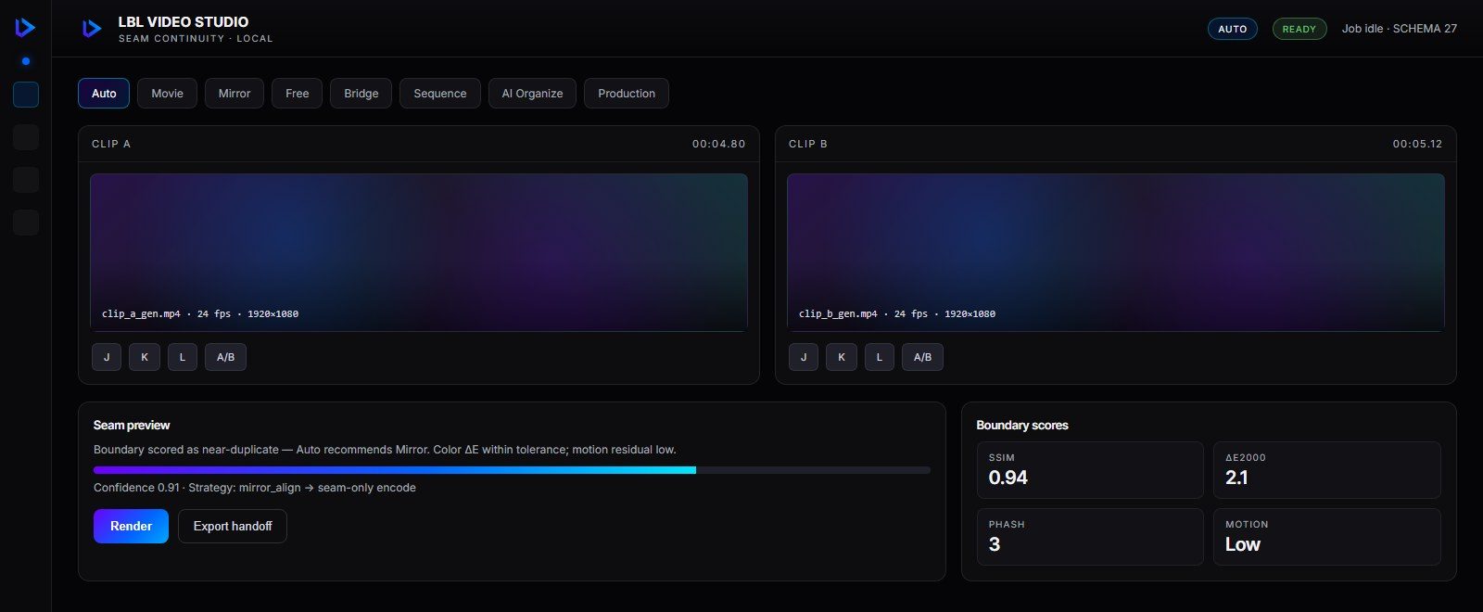The width and height of the screenshot is (1483, 612).
Task: Click the 'Seam preview' heading
Action: (132, 425)
